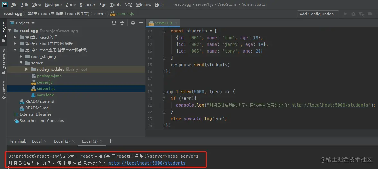The height and width of the screenshot is (169, 378).
Task: Open the Window menu
Action: (144, 4)
